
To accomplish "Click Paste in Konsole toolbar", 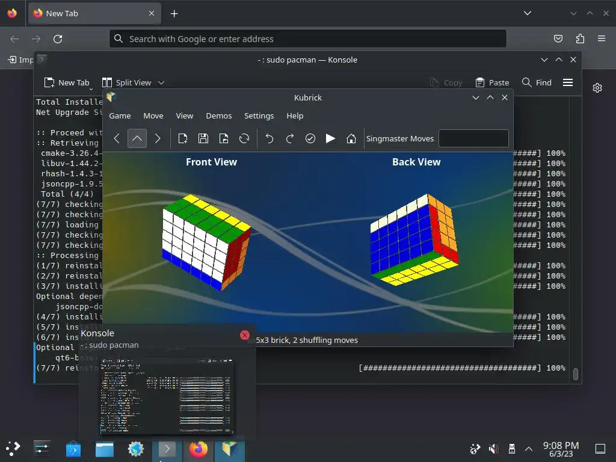I will 492,82.
